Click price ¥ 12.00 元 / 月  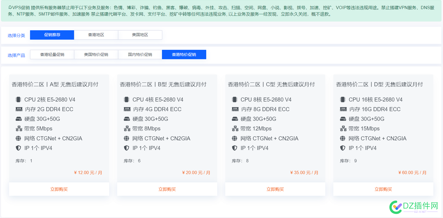click(x=88, y=173)
